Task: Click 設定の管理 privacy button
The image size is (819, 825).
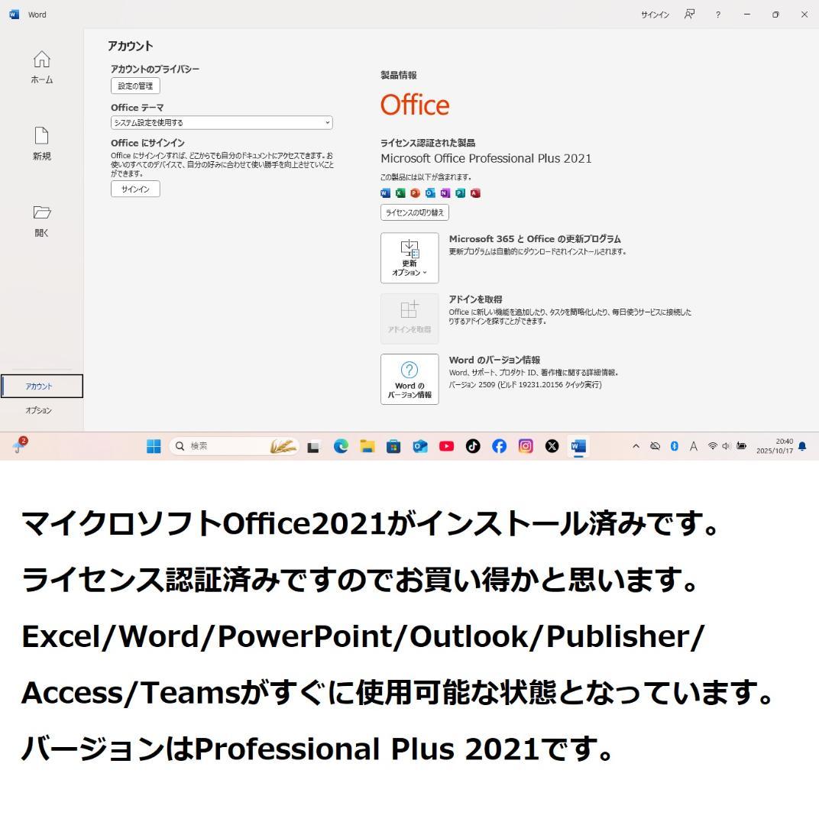Action: point(135,86)
